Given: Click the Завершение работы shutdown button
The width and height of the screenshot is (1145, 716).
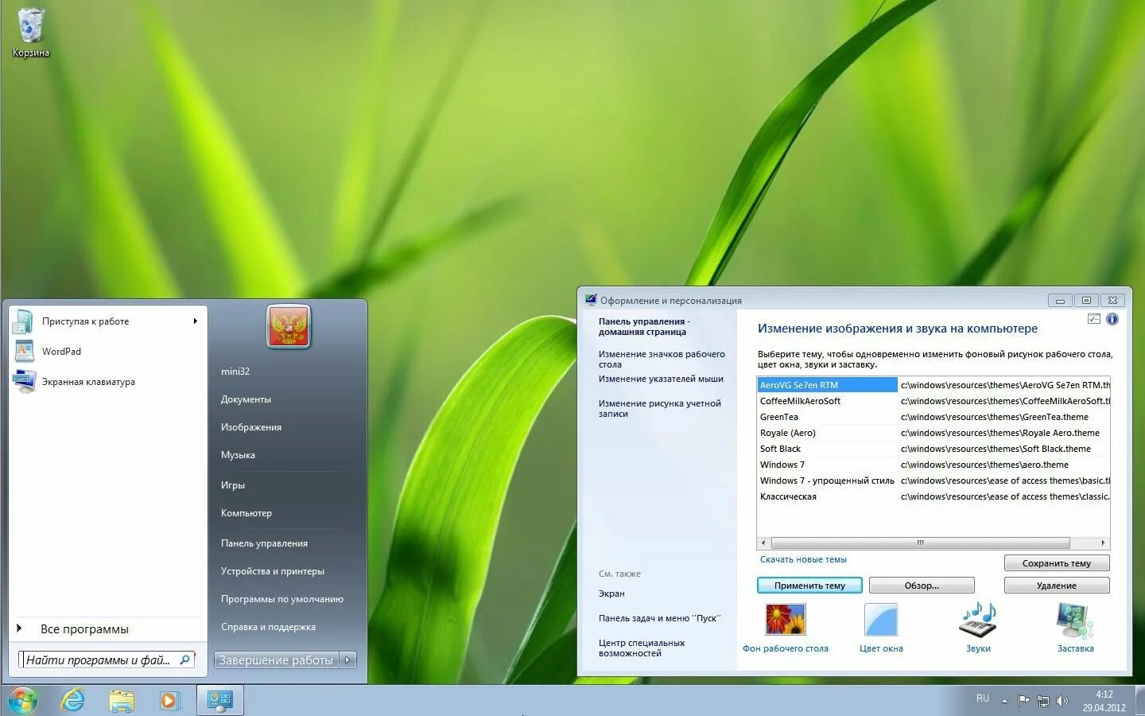Looking at the screenshot, I should click(276, 660).
